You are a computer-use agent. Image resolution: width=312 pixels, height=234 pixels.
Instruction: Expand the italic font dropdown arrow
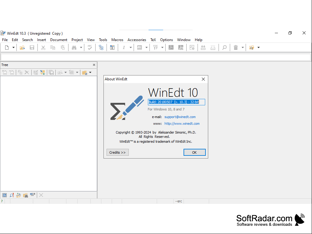[131, 47]
